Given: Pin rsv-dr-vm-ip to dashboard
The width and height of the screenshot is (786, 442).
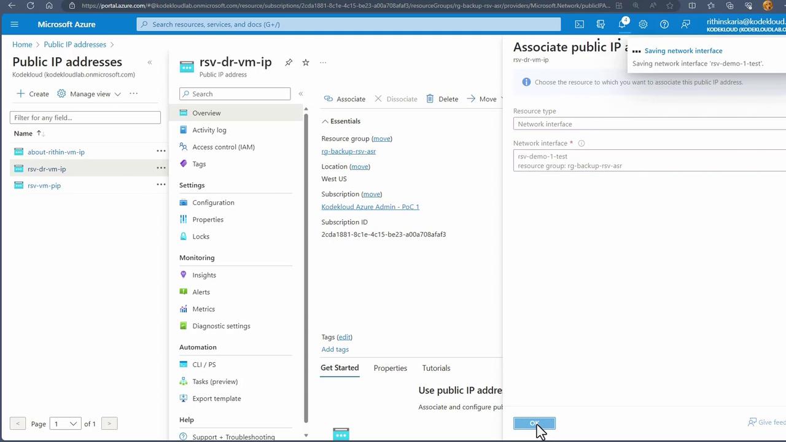Looking at the screenshot, I should 289,63.
